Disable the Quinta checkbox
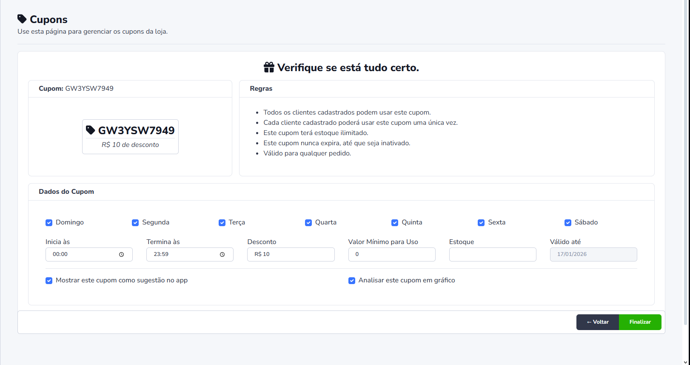The height and width of the screenshot is (365, 690). [395, 223]
